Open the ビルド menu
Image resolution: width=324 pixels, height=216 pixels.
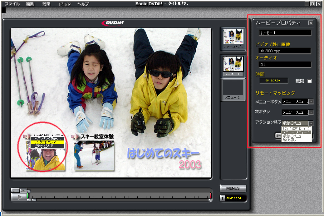click(x=65, y=4)
